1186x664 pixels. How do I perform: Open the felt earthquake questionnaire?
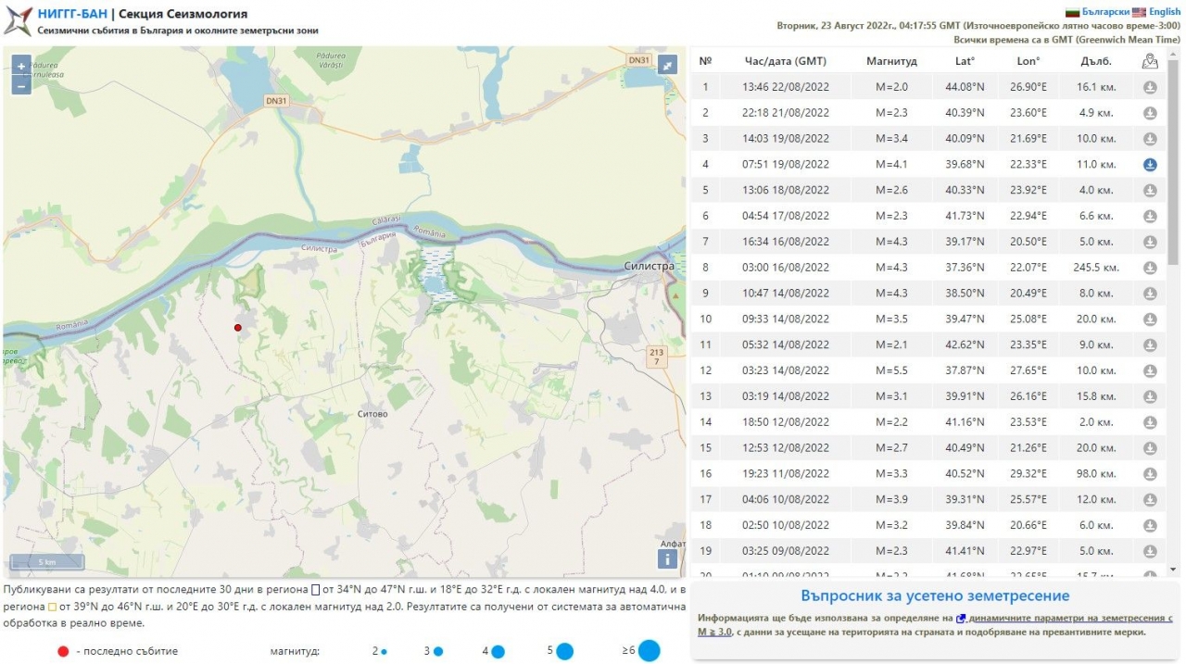[935, 595]
